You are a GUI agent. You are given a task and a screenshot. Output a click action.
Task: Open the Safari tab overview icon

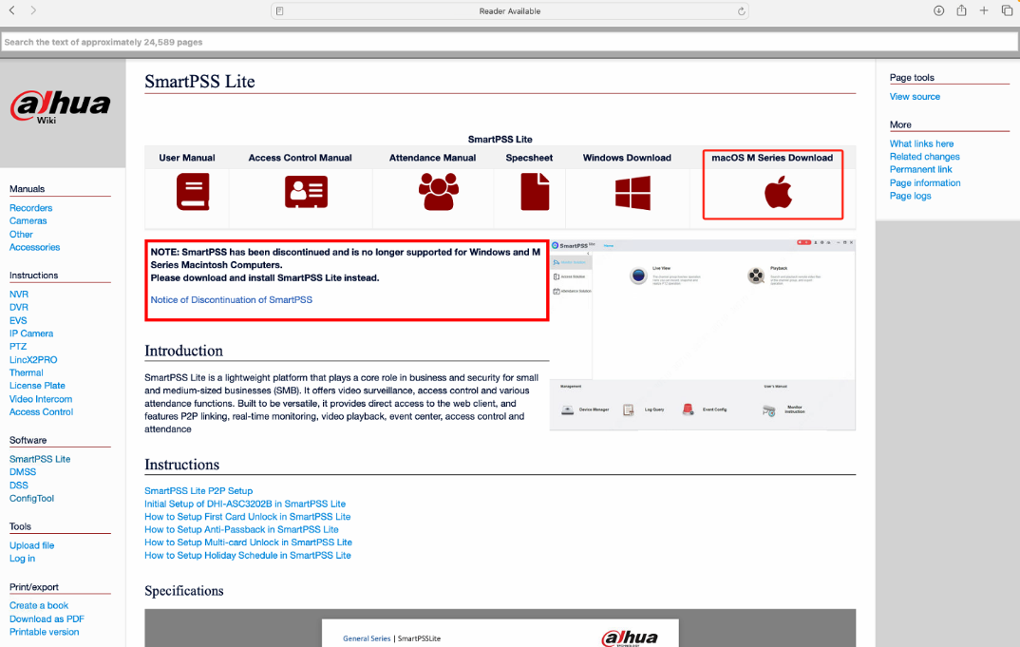click(x=1007, y=10)
